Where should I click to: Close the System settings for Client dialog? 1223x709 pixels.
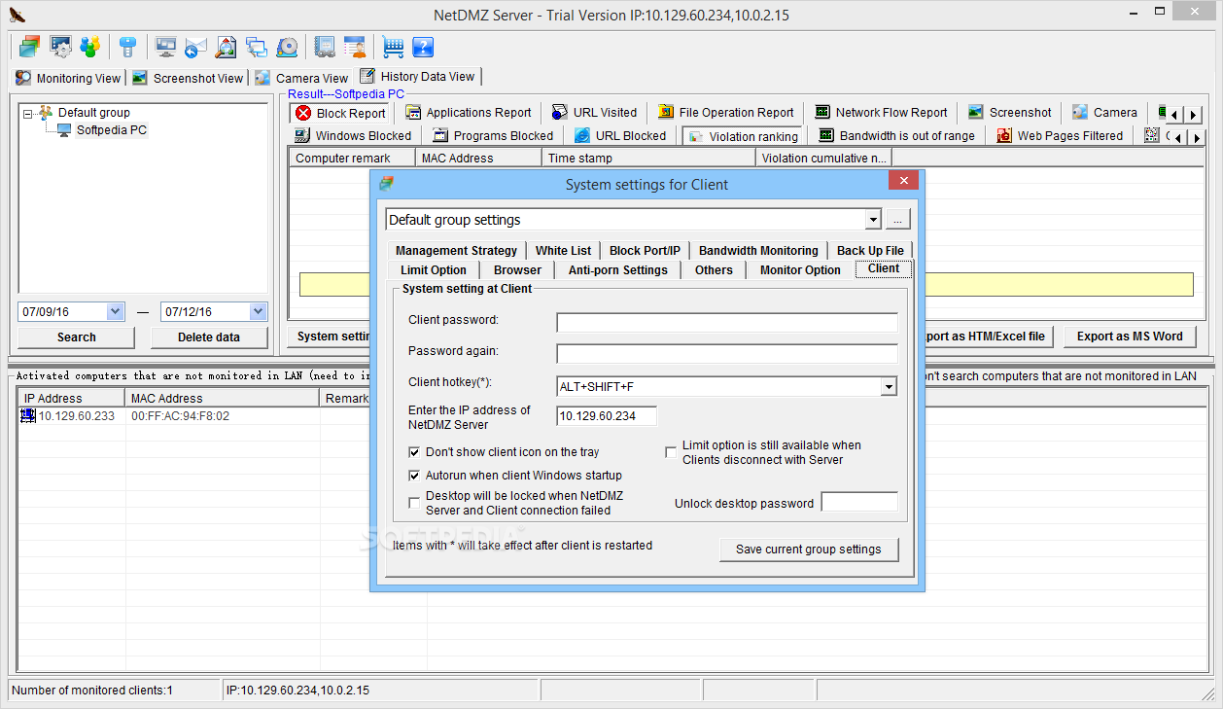[x=904, y=181]
